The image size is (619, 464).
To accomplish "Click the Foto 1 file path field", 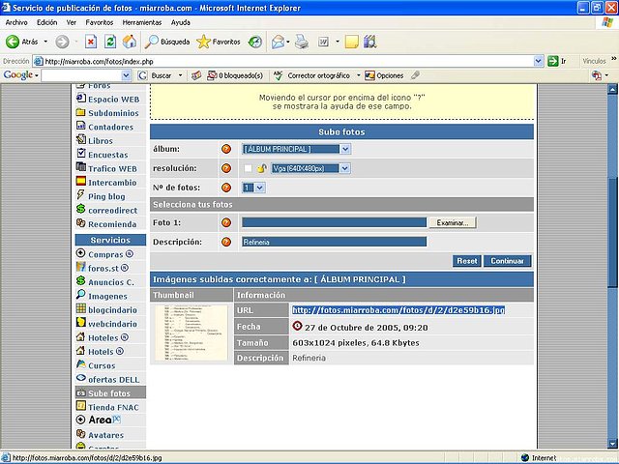I will pyautogui.click(x=334, y=222).
